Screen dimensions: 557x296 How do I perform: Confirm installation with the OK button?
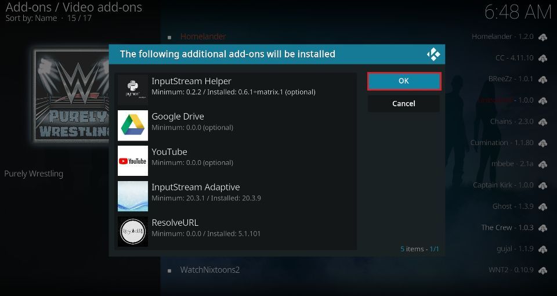tap(404, 81)
